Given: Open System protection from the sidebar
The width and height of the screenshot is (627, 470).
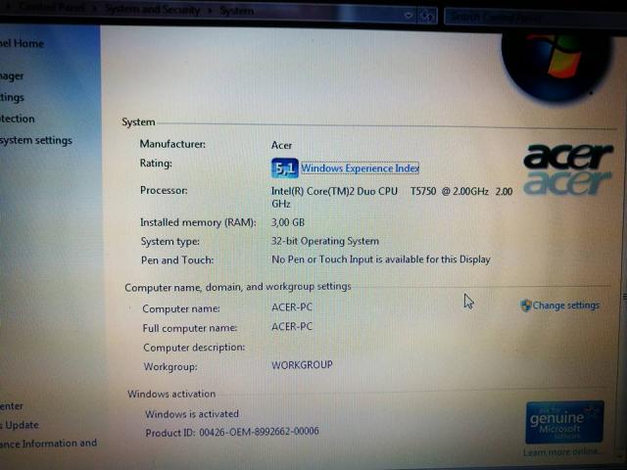Looking at the screenshot, I should click(17, 119).
